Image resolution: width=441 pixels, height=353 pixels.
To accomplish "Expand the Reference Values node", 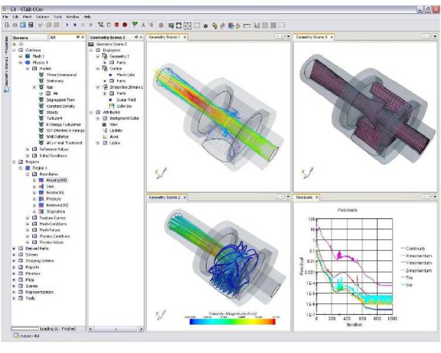I will (x=28, y=149).
